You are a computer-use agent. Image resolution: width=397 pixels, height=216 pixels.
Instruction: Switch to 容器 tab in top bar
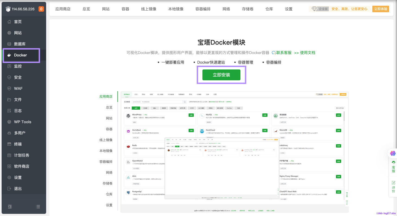point(125,9)
